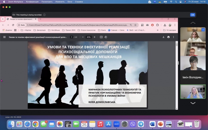Click the mail extension icon in browser
This screenshot has width=208, height=130.
(x=147, y=25)
